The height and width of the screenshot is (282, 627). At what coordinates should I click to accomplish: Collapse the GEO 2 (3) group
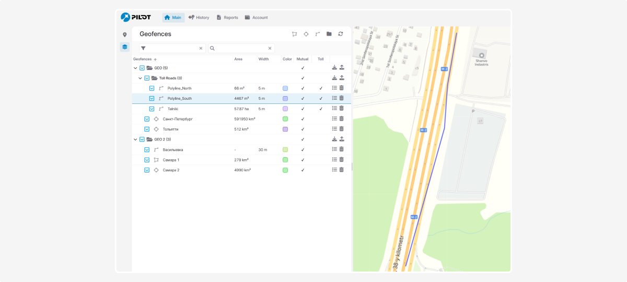135,139
